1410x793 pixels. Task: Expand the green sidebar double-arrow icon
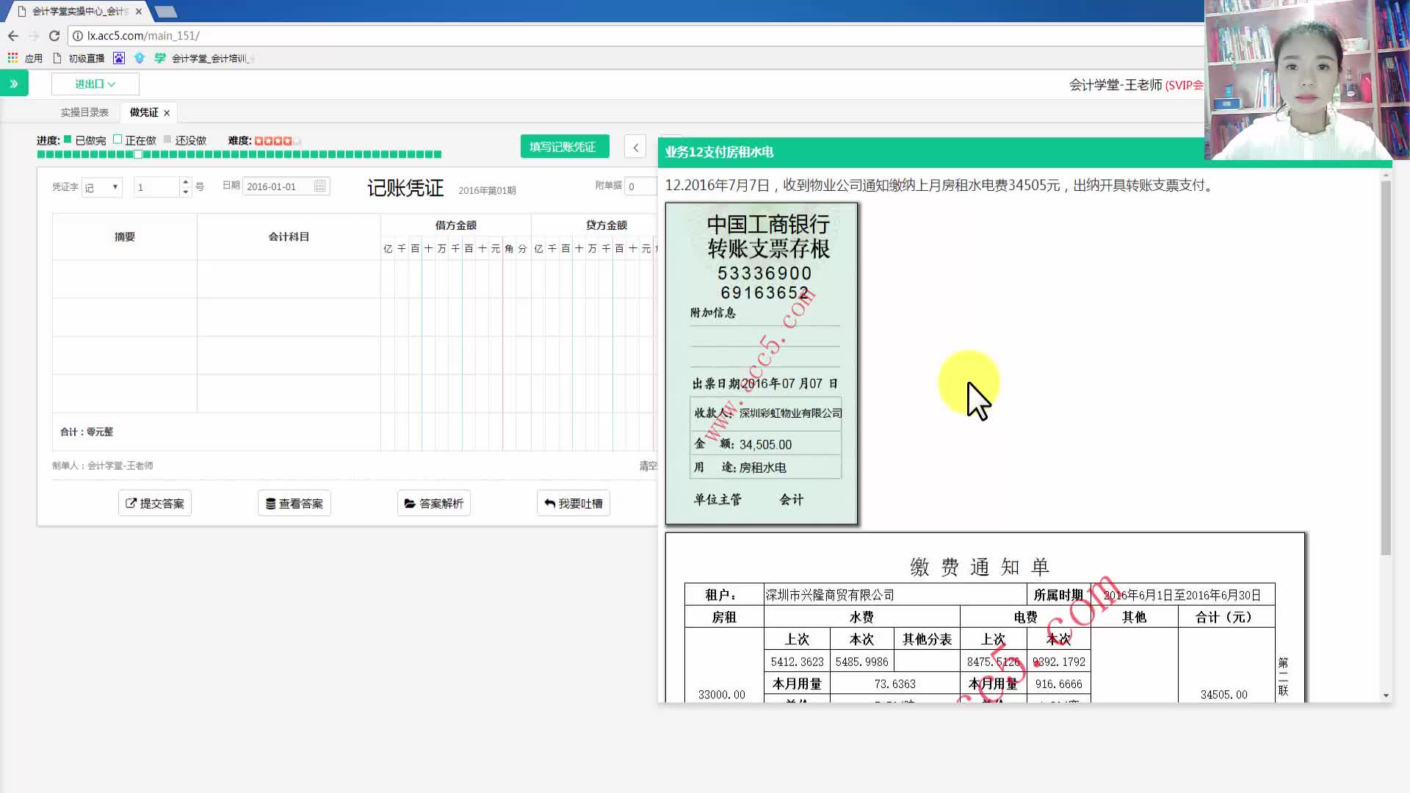pyautogui.click(x=14, y=84)
